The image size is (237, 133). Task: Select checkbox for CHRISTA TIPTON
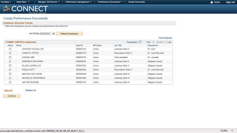pos(10,53)
